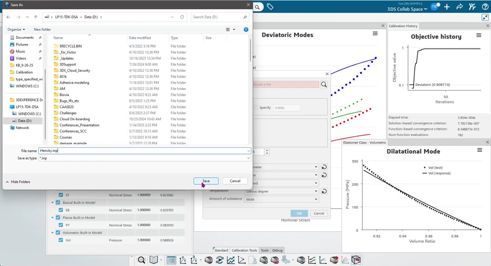
Task: Open the File name history dropdown
Action: [x=249, y=151]
